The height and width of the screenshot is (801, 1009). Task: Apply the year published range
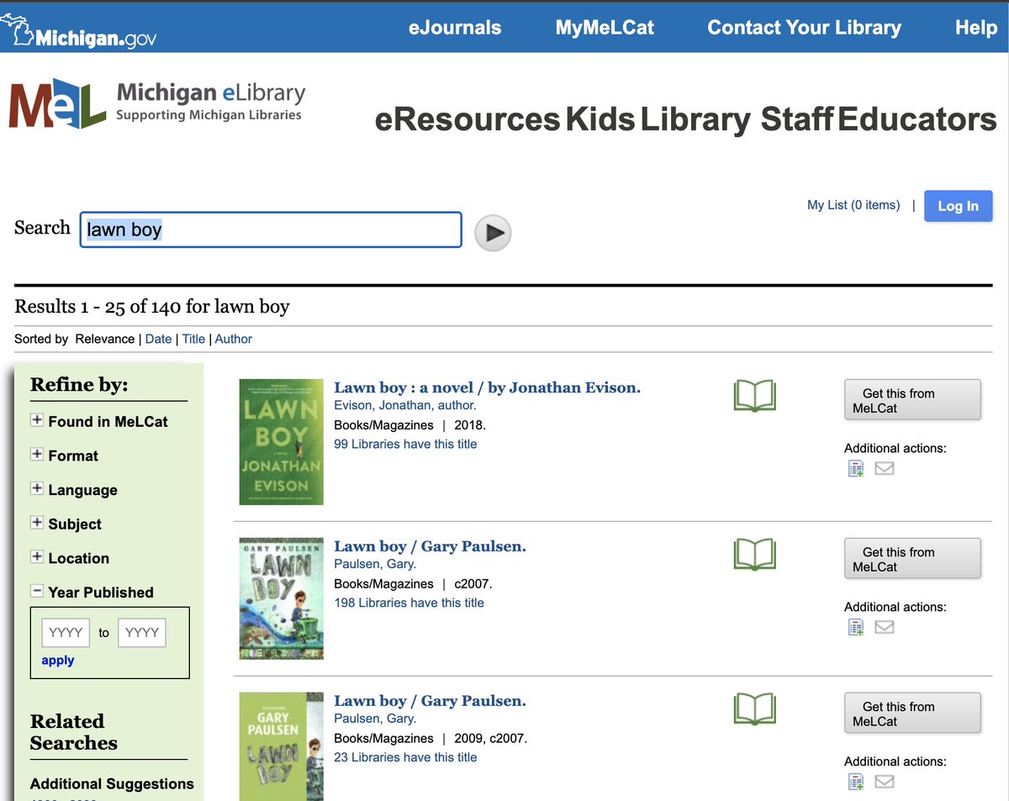coord(58,660)
